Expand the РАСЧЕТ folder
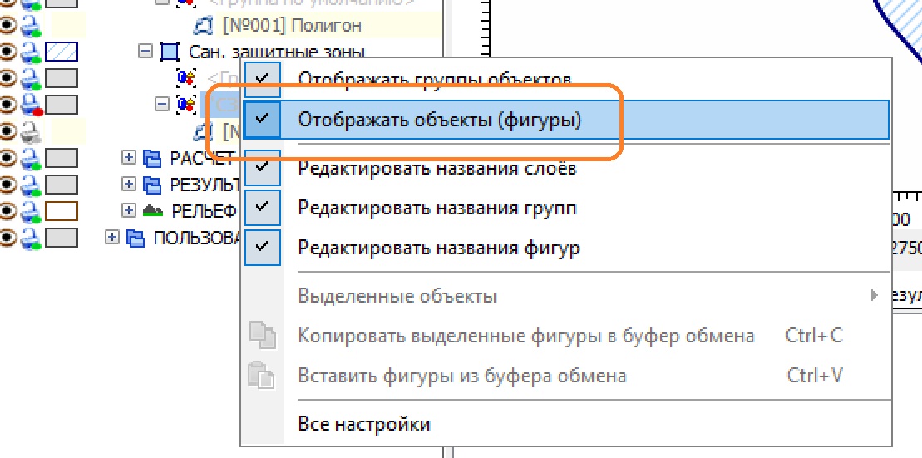 (x=128, y=158)
